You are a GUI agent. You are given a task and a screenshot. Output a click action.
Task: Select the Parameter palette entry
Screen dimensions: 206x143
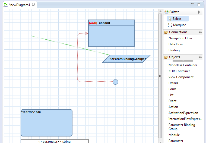176,141
